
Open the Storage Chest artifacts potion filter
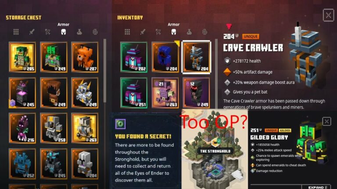(x=79, y=32)
